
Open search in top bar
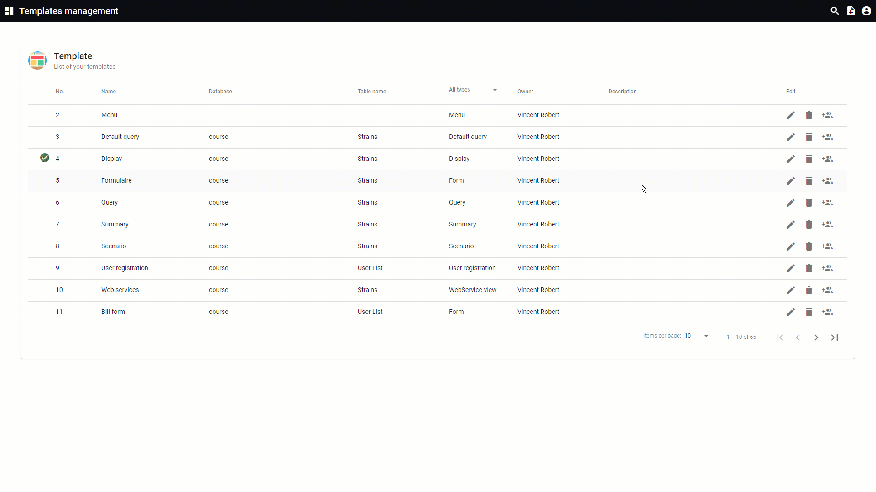coord(834,11)
